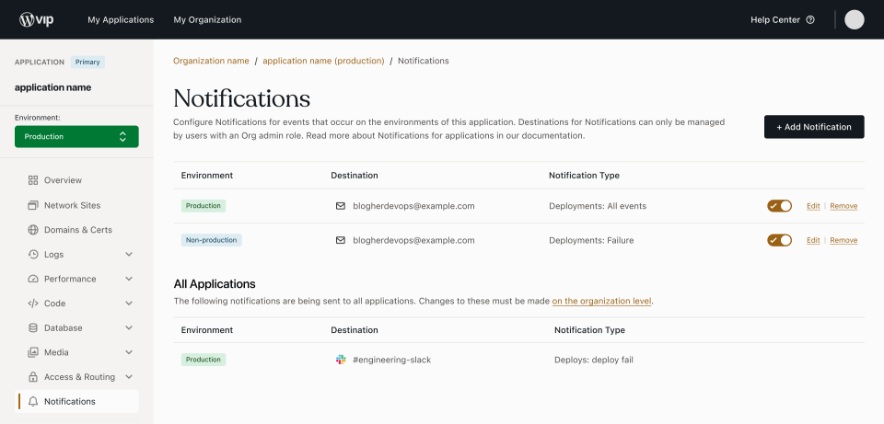Image resolution: width=884 pixels, height=424 pixels.
Task: Disable the Deployments: Failure notification toggle
Action: point(779,240)
